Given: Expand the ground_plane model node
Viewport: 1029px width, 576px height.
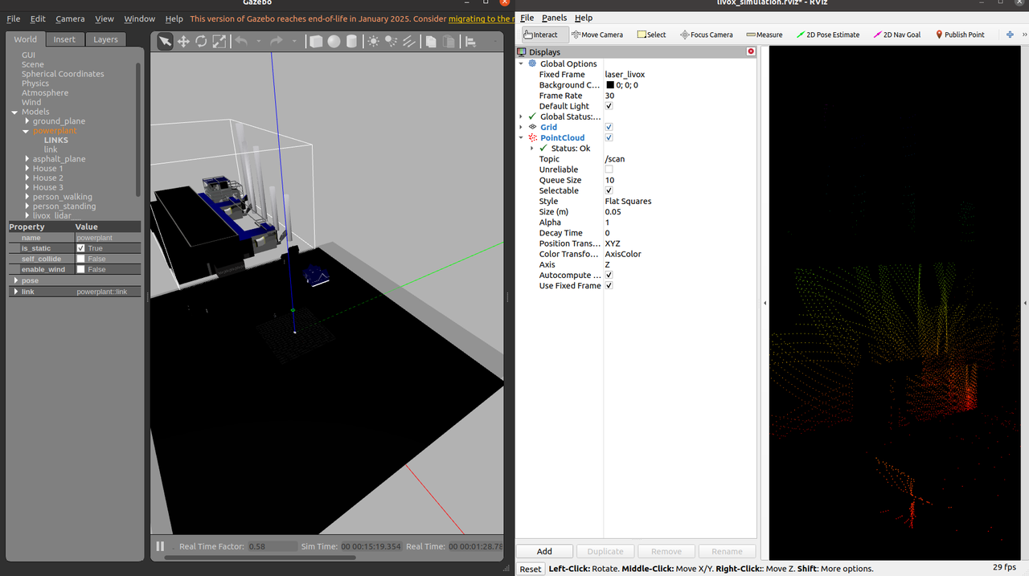Looking at the screenshot, I should [27, 121].
